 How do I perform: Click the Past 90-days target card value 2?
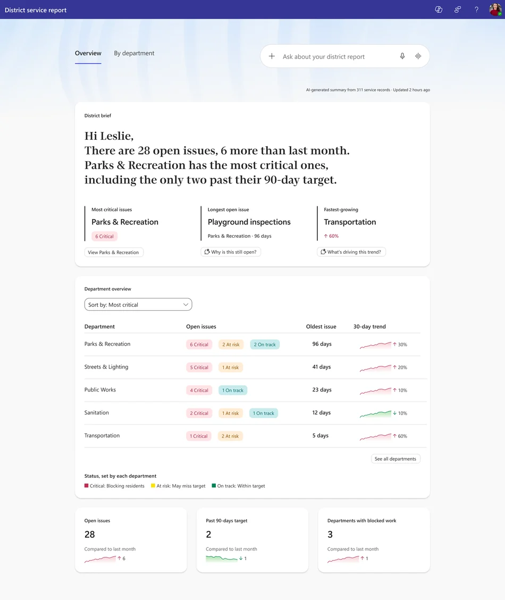tap(208, 534)
